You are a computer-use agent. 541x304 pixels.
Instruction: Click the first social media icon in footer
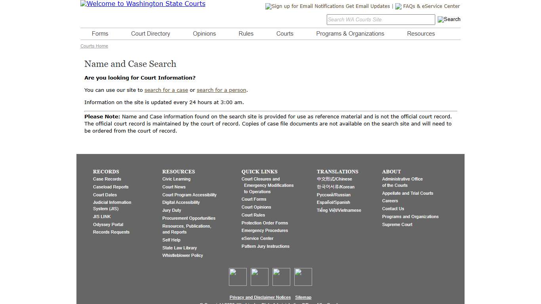(237, 277)
